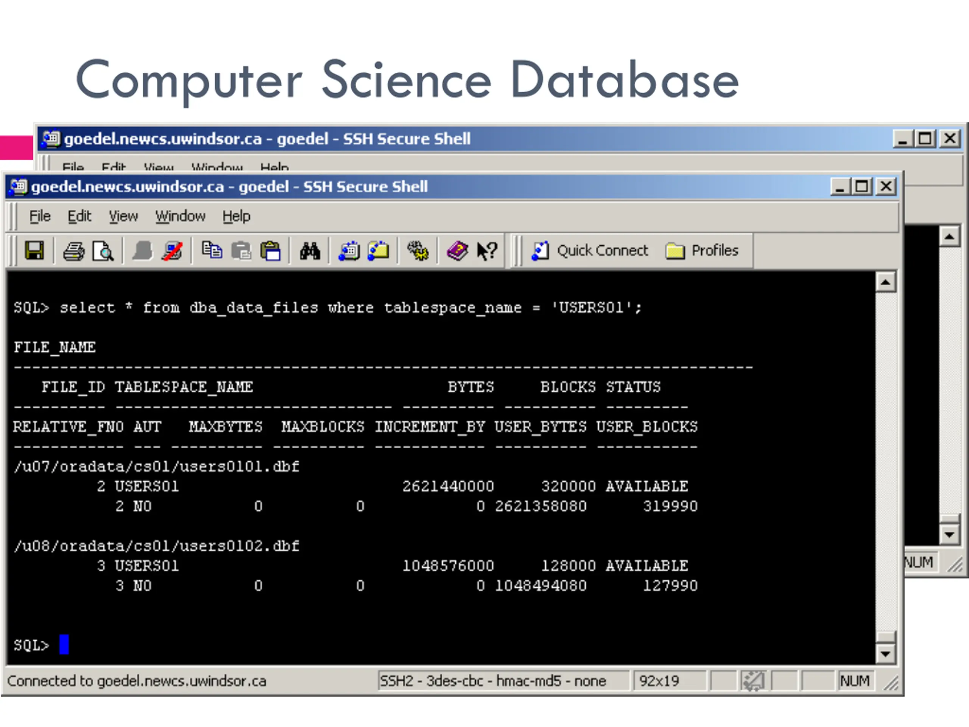Click the Print icon in toolbar

[x=73, y=251]
